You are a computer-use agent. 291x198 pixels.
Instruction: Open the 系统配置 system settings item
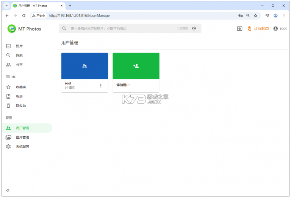[x=27, y=147]
